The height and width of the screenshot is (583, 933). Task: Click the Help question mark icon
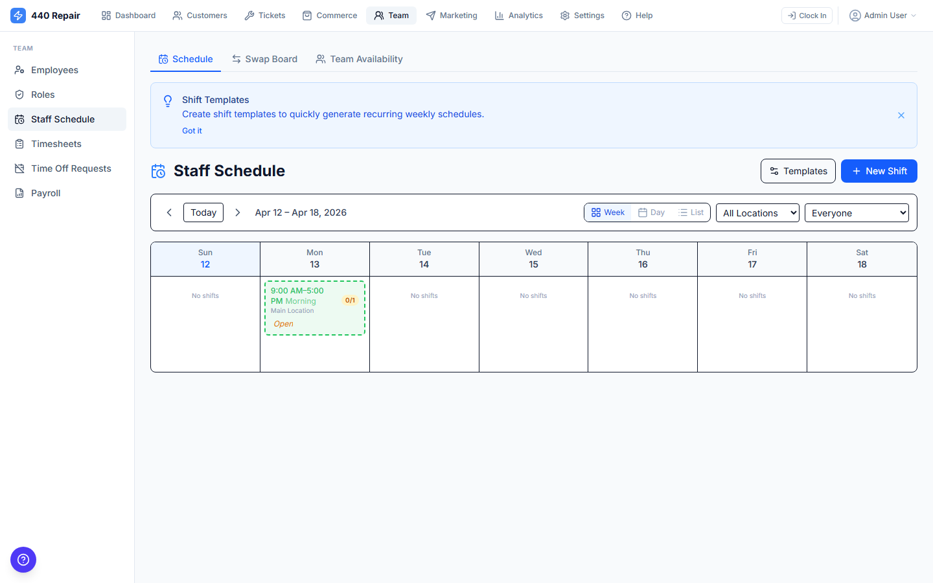[624, 15]
